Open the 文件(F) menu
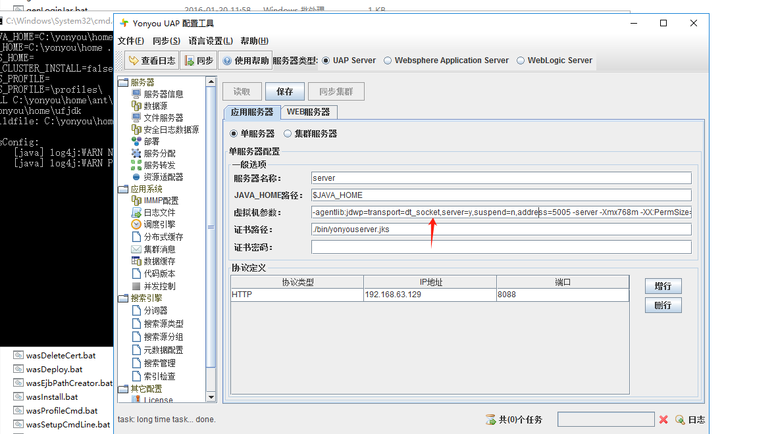Viewport: 776px width, 434px height. click(130, 41)
